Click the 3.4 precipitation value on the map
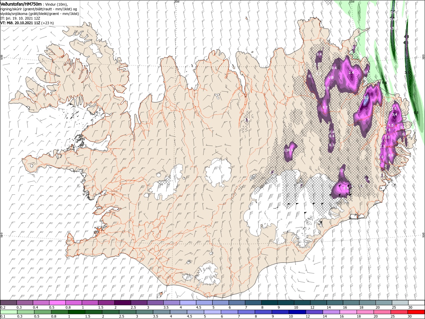Viewport: 425px width, 319px height. pos(394,115)
